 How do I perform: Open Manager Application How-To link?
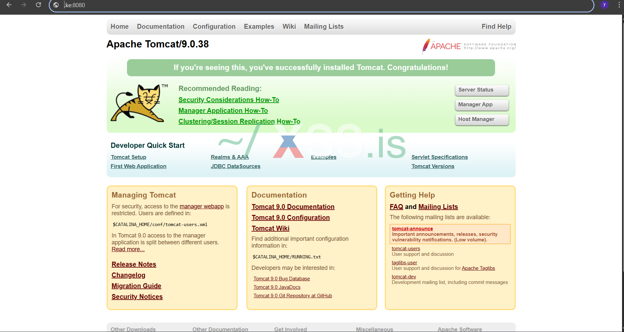coord(223,111)
